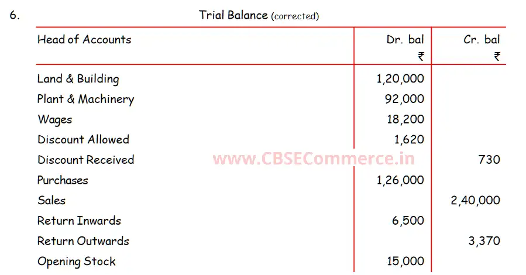This screenshot has width=526, height=275.
Task: Select the Dr. bal column header
Action: (405, 40)
